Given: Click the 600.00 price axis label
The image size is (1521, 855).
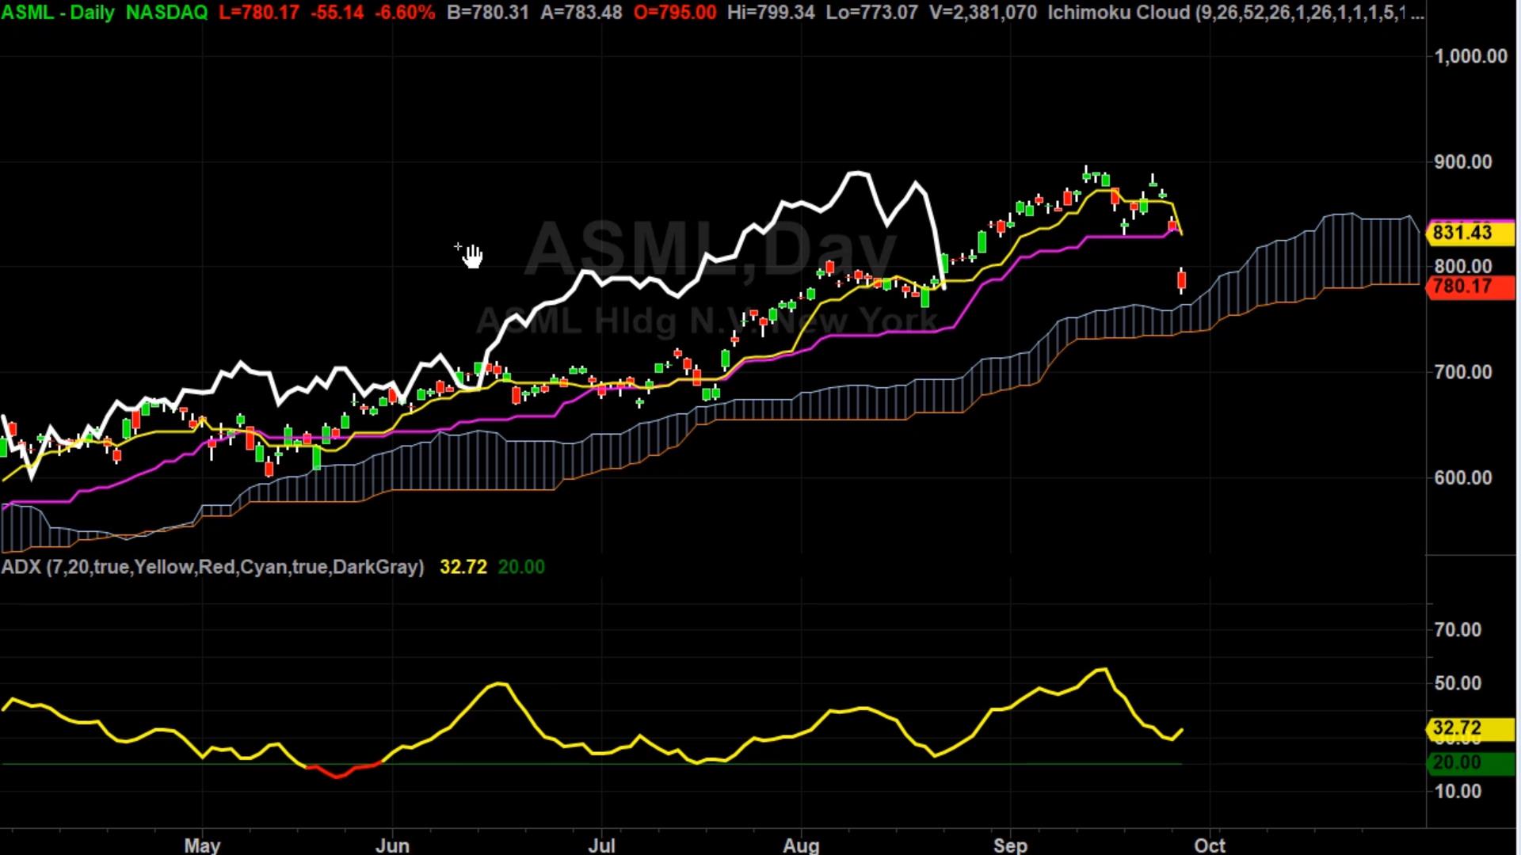Looking at the screenshot, I should [x=1463, y=477].
